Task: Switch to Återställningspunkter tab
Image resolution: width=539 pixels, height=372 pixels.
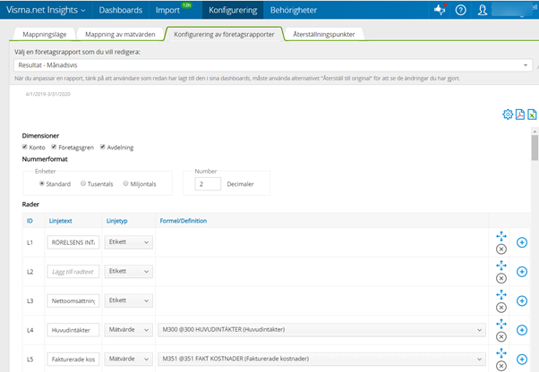Action: coord(324,34)
